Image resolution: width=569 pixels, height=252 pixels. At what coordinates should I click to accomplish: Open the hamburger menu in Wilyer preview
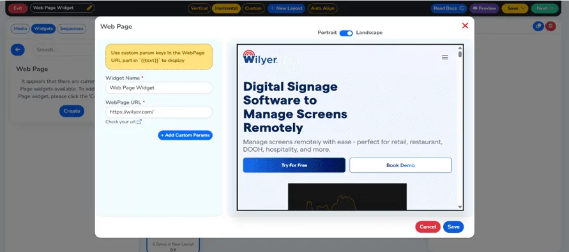click(x=445, y=57)
